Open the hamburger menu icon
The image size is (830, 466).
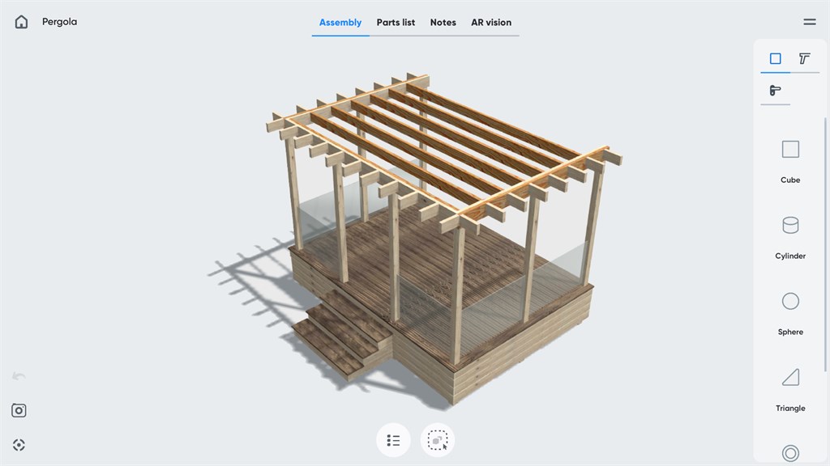(810, 22)
